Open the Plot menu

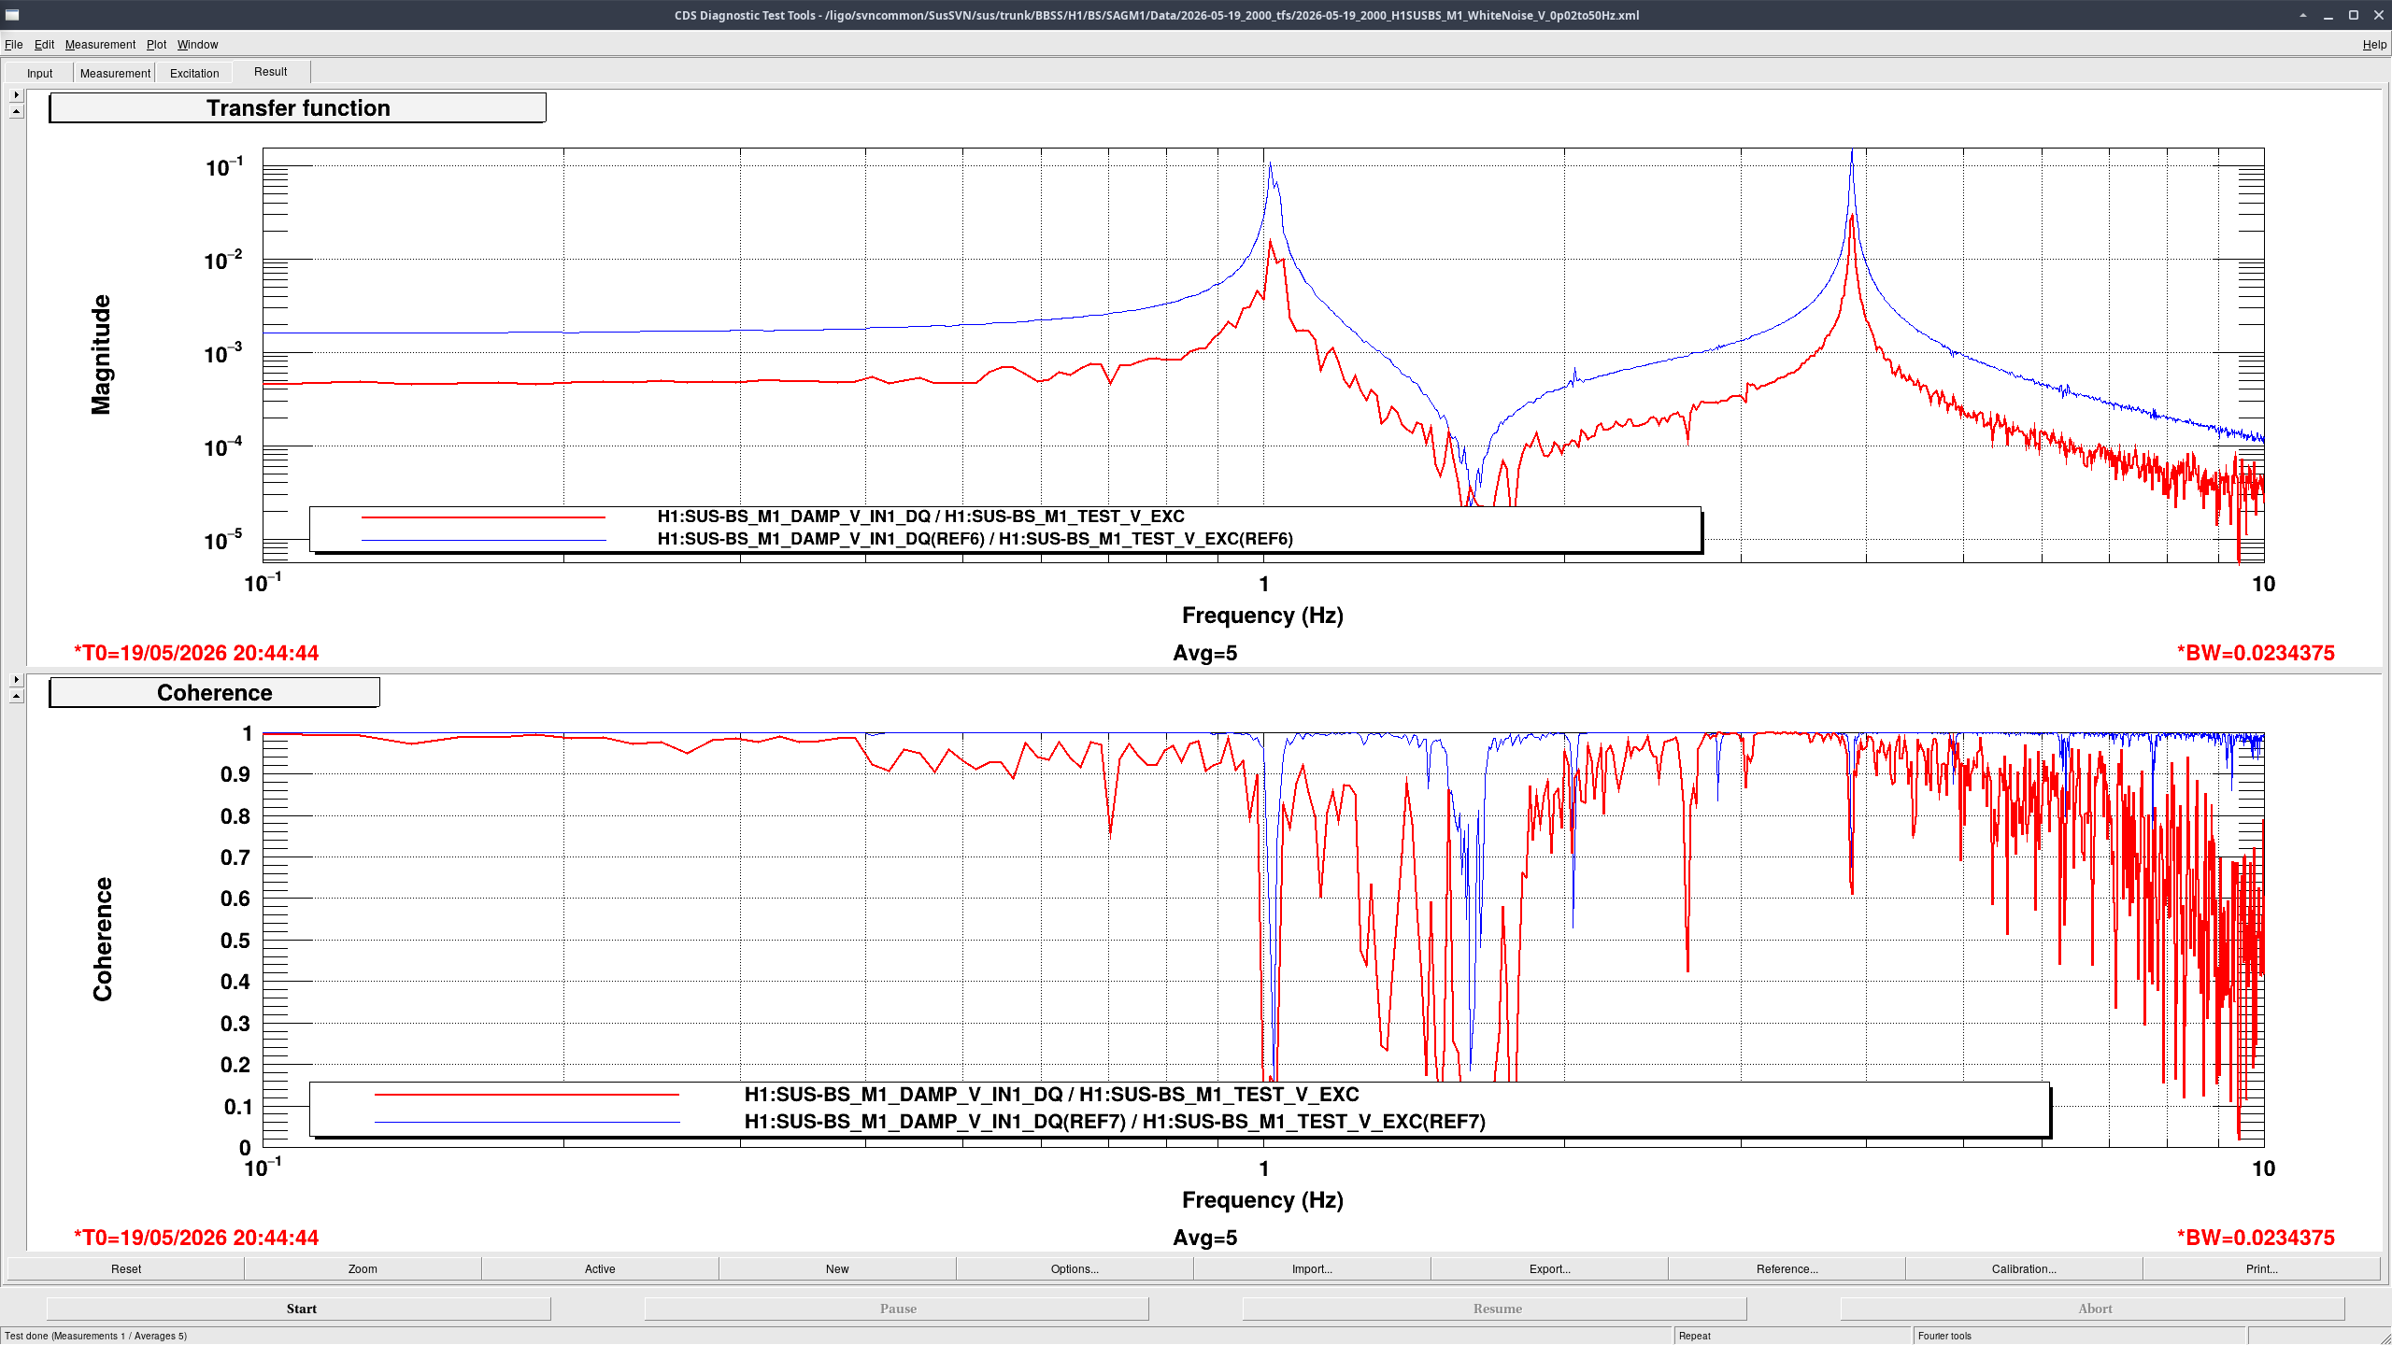[x=156, y=45]
